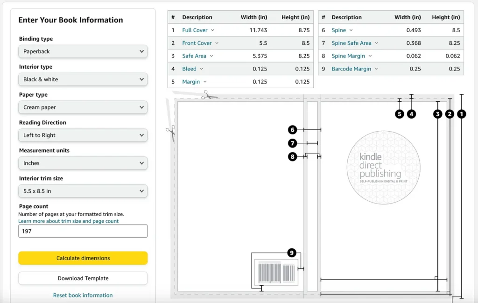Expand the Bleed row description
Image resolution: width=478 pixels, height=303 pixels.
tap(193, 69)
